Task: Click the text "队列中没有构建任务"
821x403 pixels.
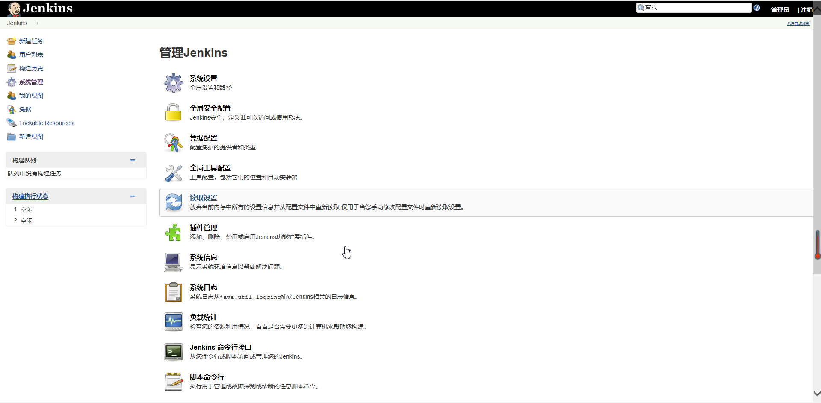Action: [x=35, y=173]
